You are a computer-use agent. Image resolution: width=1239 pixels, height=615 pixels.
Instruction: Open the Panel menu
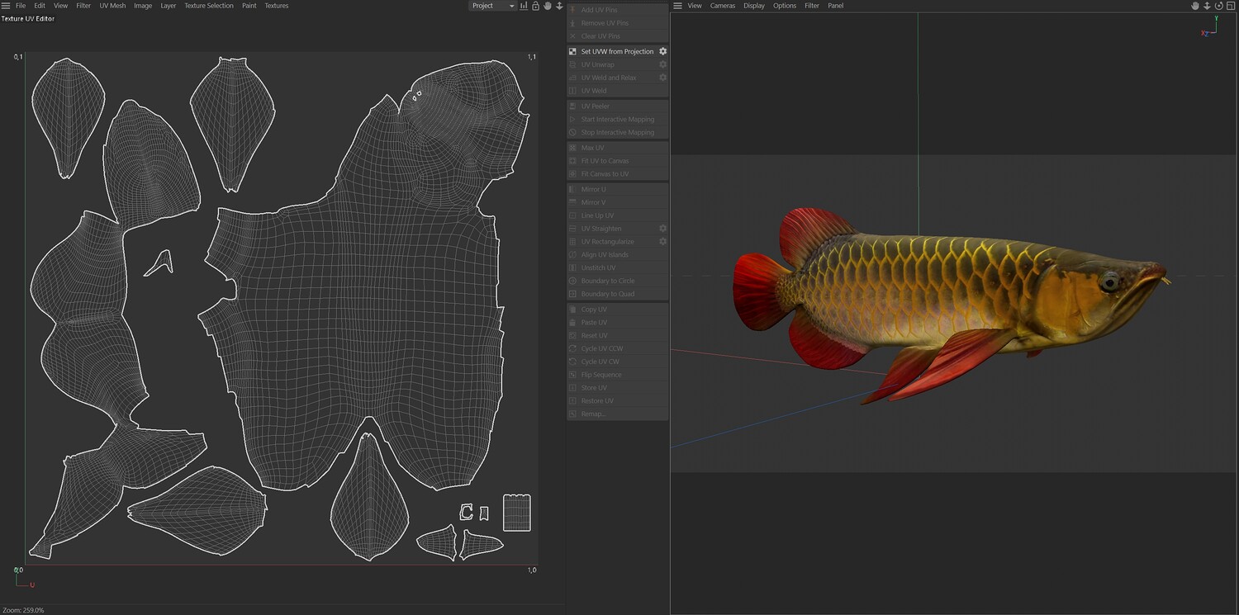coord(836,6)
